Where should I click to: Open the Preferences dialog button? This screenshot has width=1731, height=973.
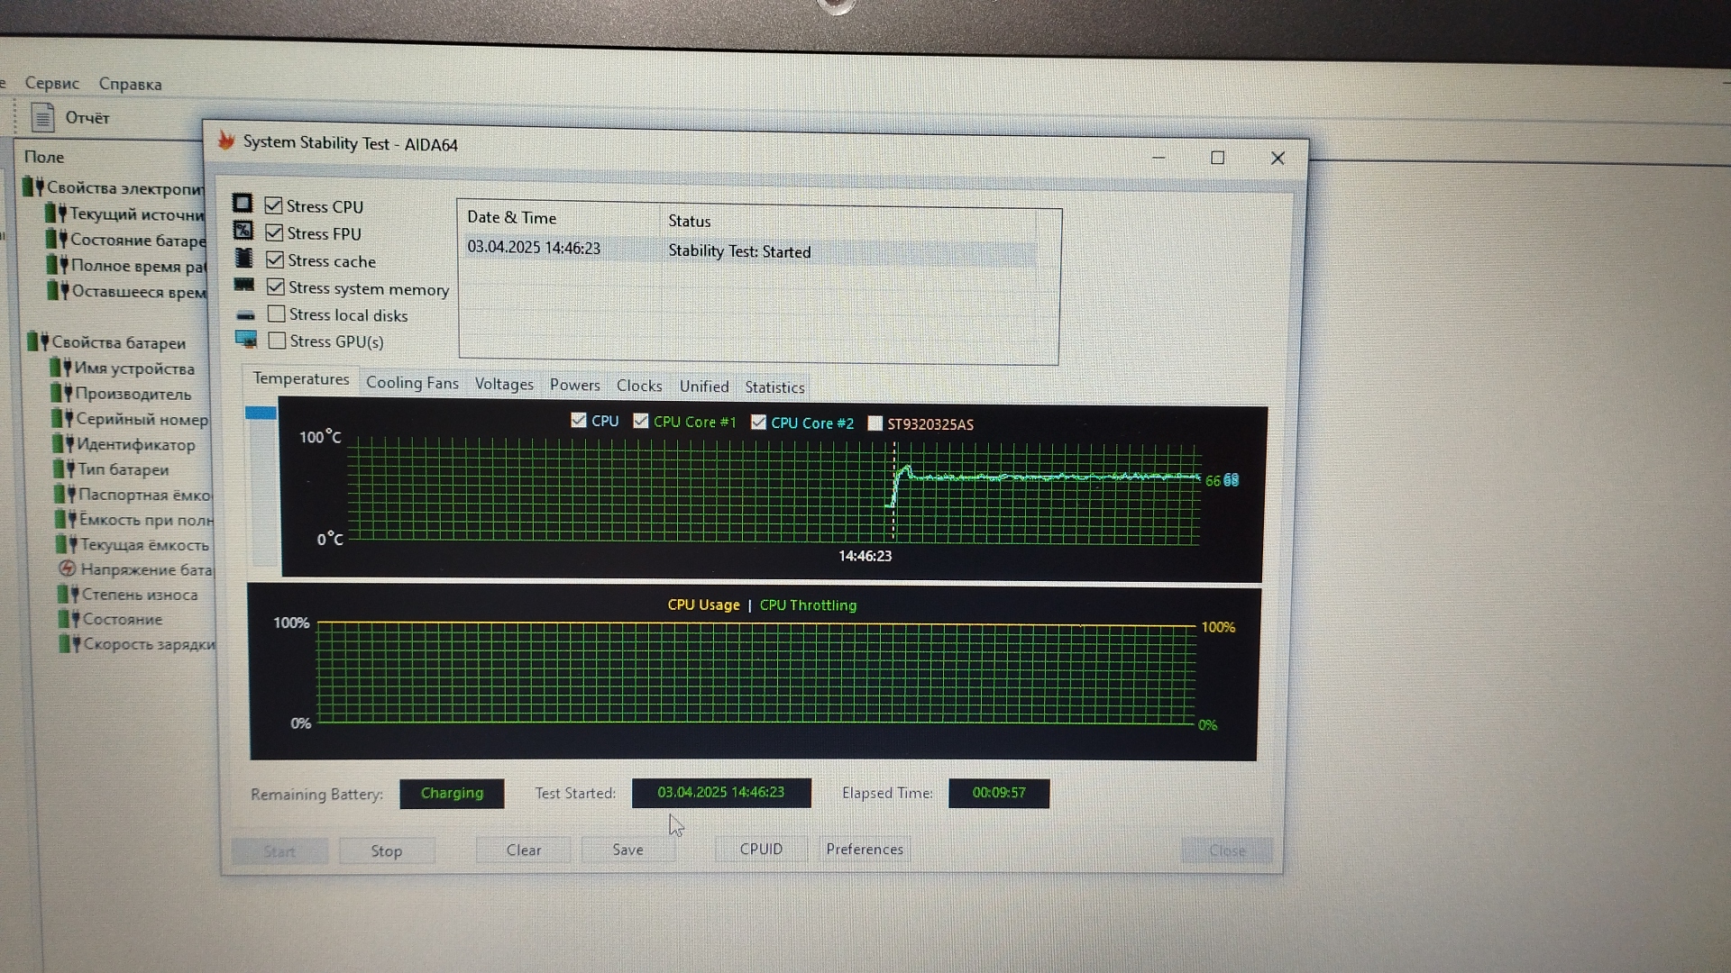[x=864, y=850]
